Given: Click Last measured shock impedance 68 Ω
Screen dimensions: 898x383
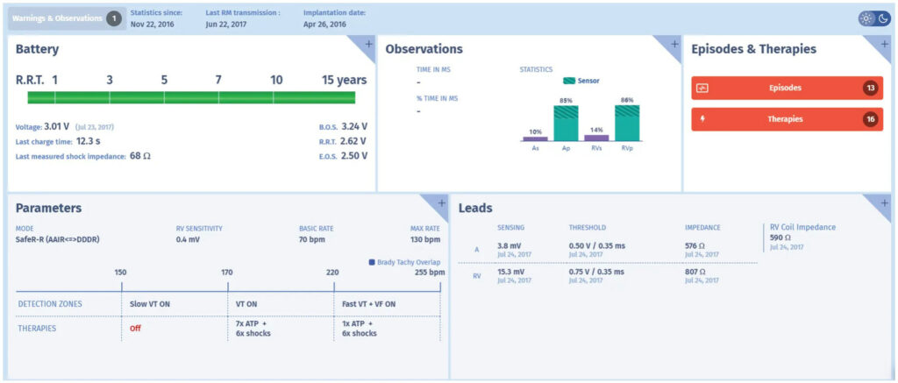Looking at the screenshot, I should tap(139, 155).
